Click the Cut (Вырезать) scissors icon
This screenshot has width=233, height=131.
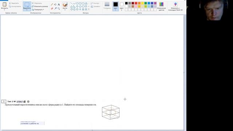click(10, 3)
